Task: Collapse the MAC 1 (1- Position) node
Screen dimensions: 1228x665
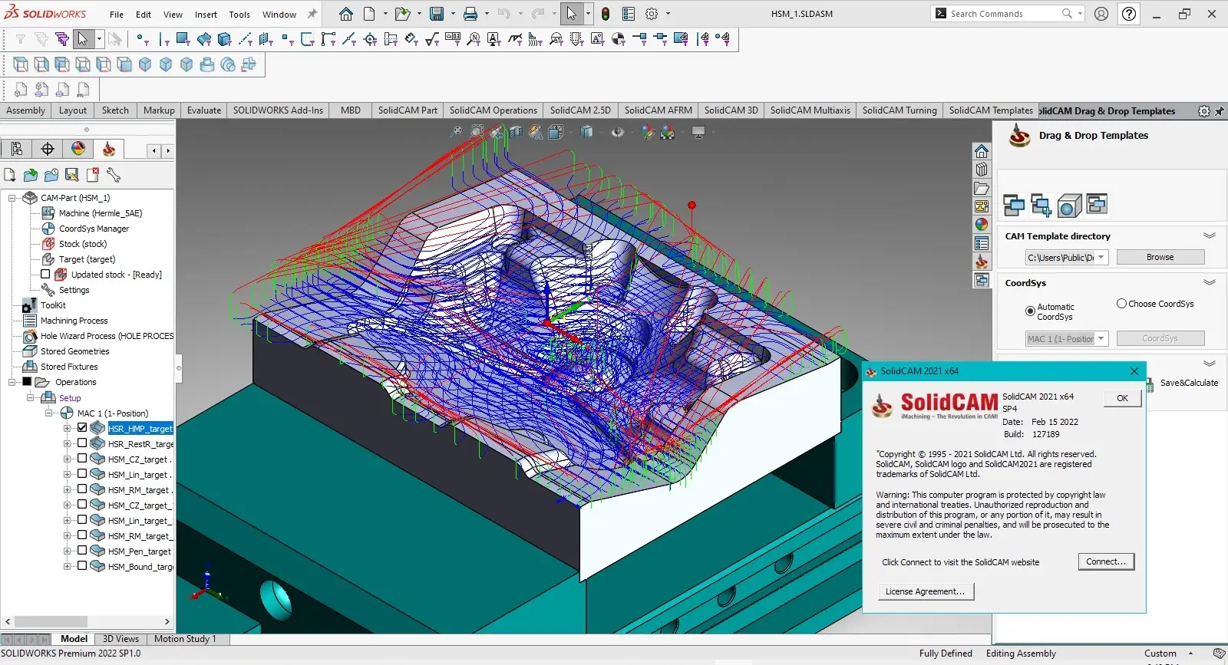Action: pyautogui.click(x=49, y=413)
